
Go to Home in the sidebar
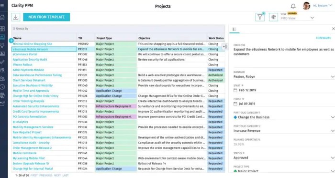[x=2, y=17]
